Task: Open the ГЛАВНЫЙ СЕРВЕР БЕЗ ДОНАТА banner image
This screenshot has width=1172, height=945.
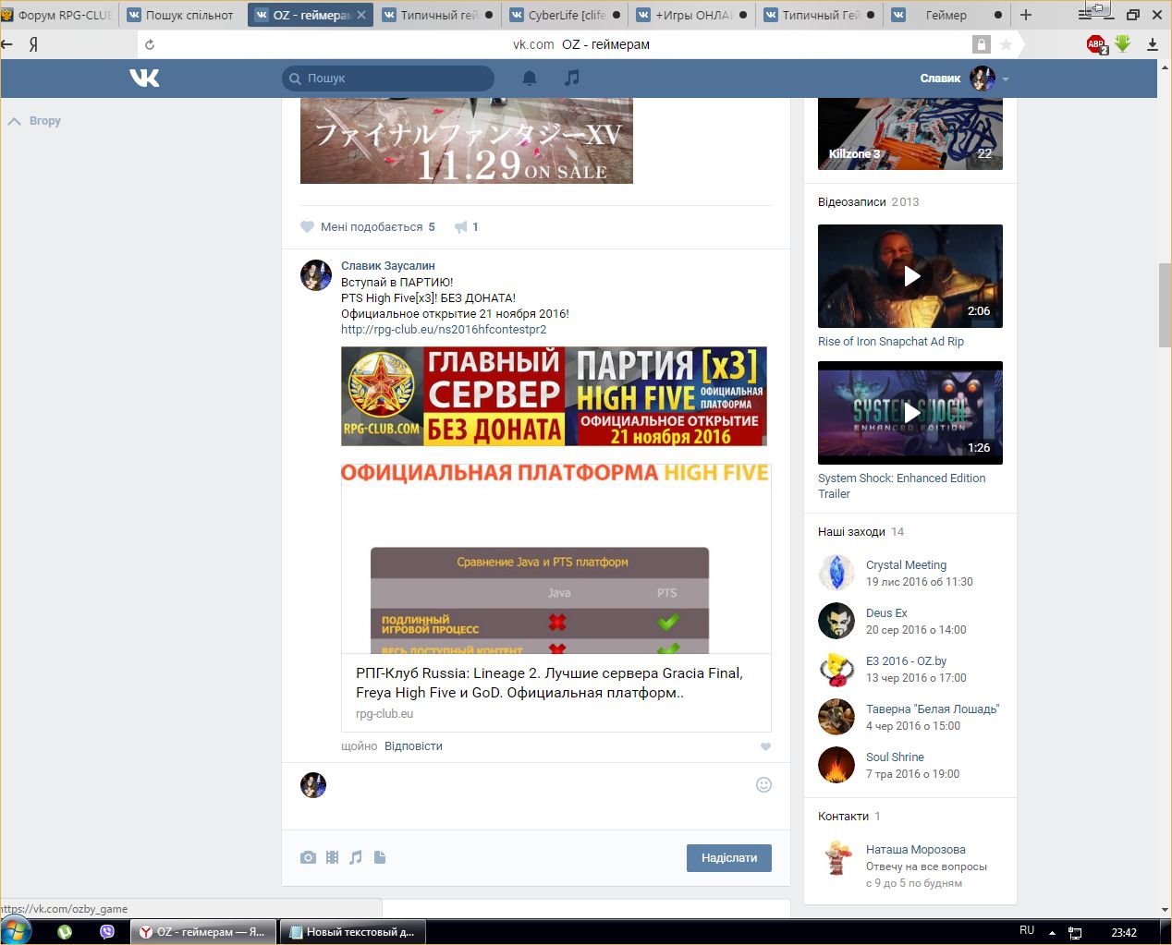Action: point(554,396)
